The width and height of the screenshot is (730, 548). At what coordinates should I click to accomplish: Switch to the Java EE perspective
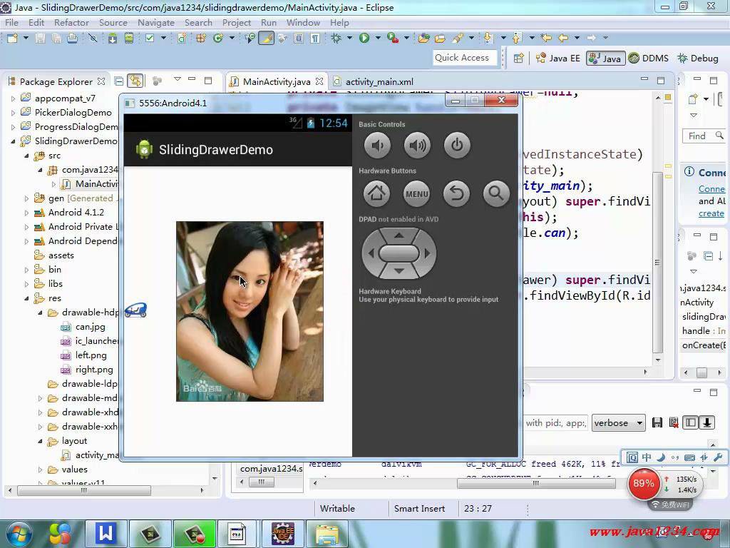pyautogui.click(x=558, y=59)
